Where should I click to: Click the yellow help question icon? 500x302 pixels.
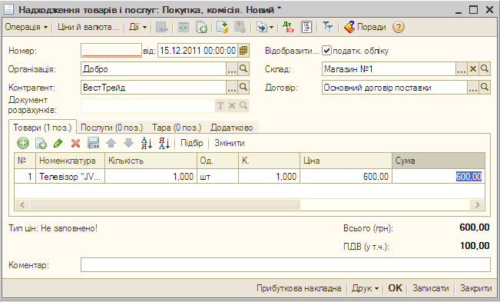[399, 27]
